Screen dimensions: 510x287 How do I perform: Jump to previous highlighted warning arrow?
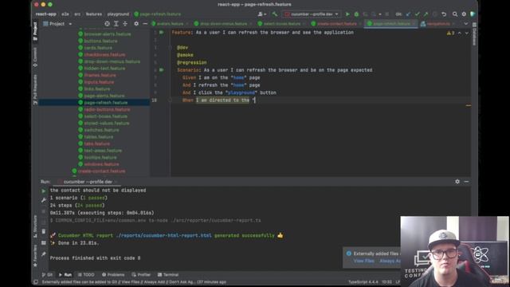tap(460, 33)
